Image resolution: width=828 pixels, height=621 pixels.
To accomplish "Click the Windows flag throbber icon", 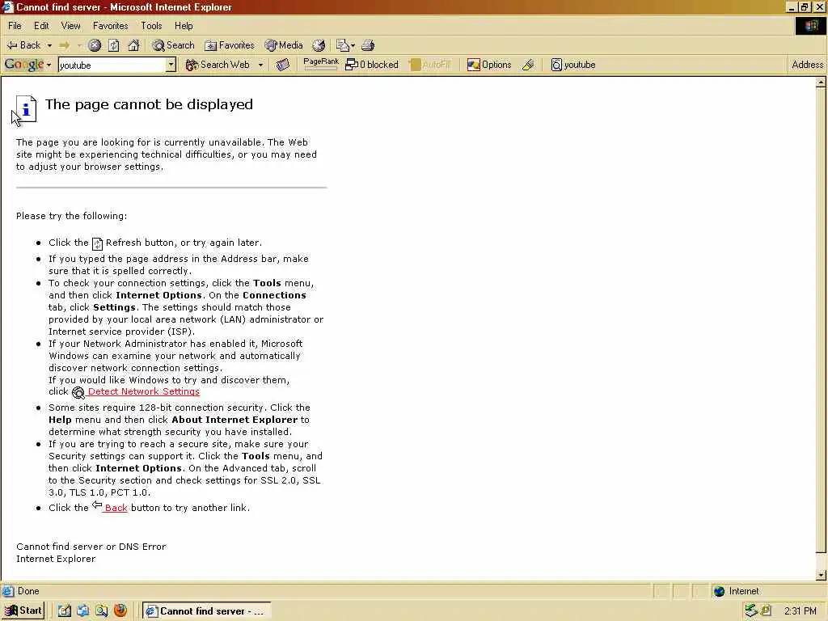I will [810, 25].
